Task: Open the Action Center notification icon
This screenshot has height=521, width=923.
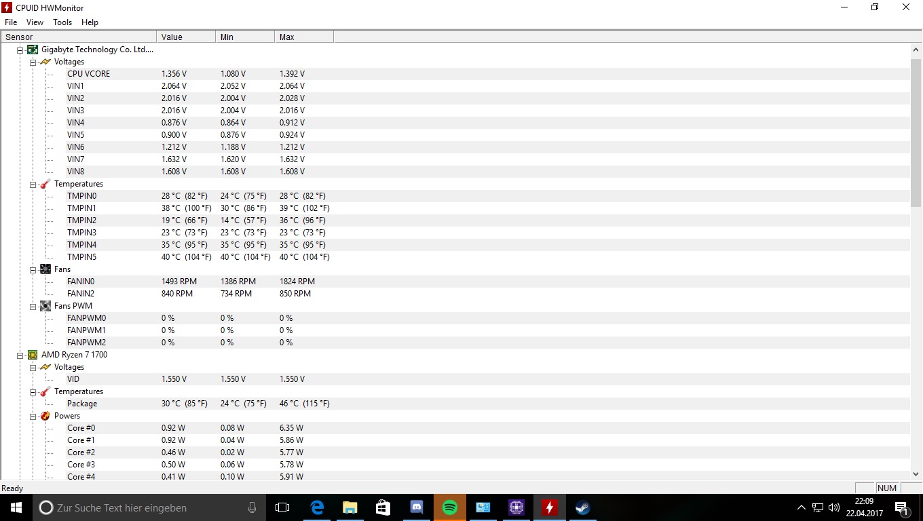Action: click(x=902, y=507)
